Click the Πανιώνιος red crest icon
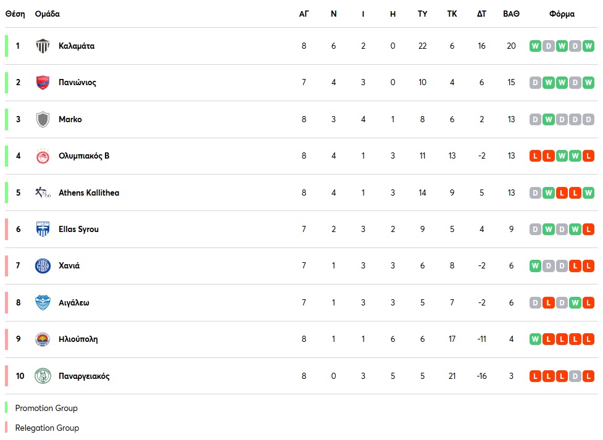 pyautogui.click(x=43, y=82)
